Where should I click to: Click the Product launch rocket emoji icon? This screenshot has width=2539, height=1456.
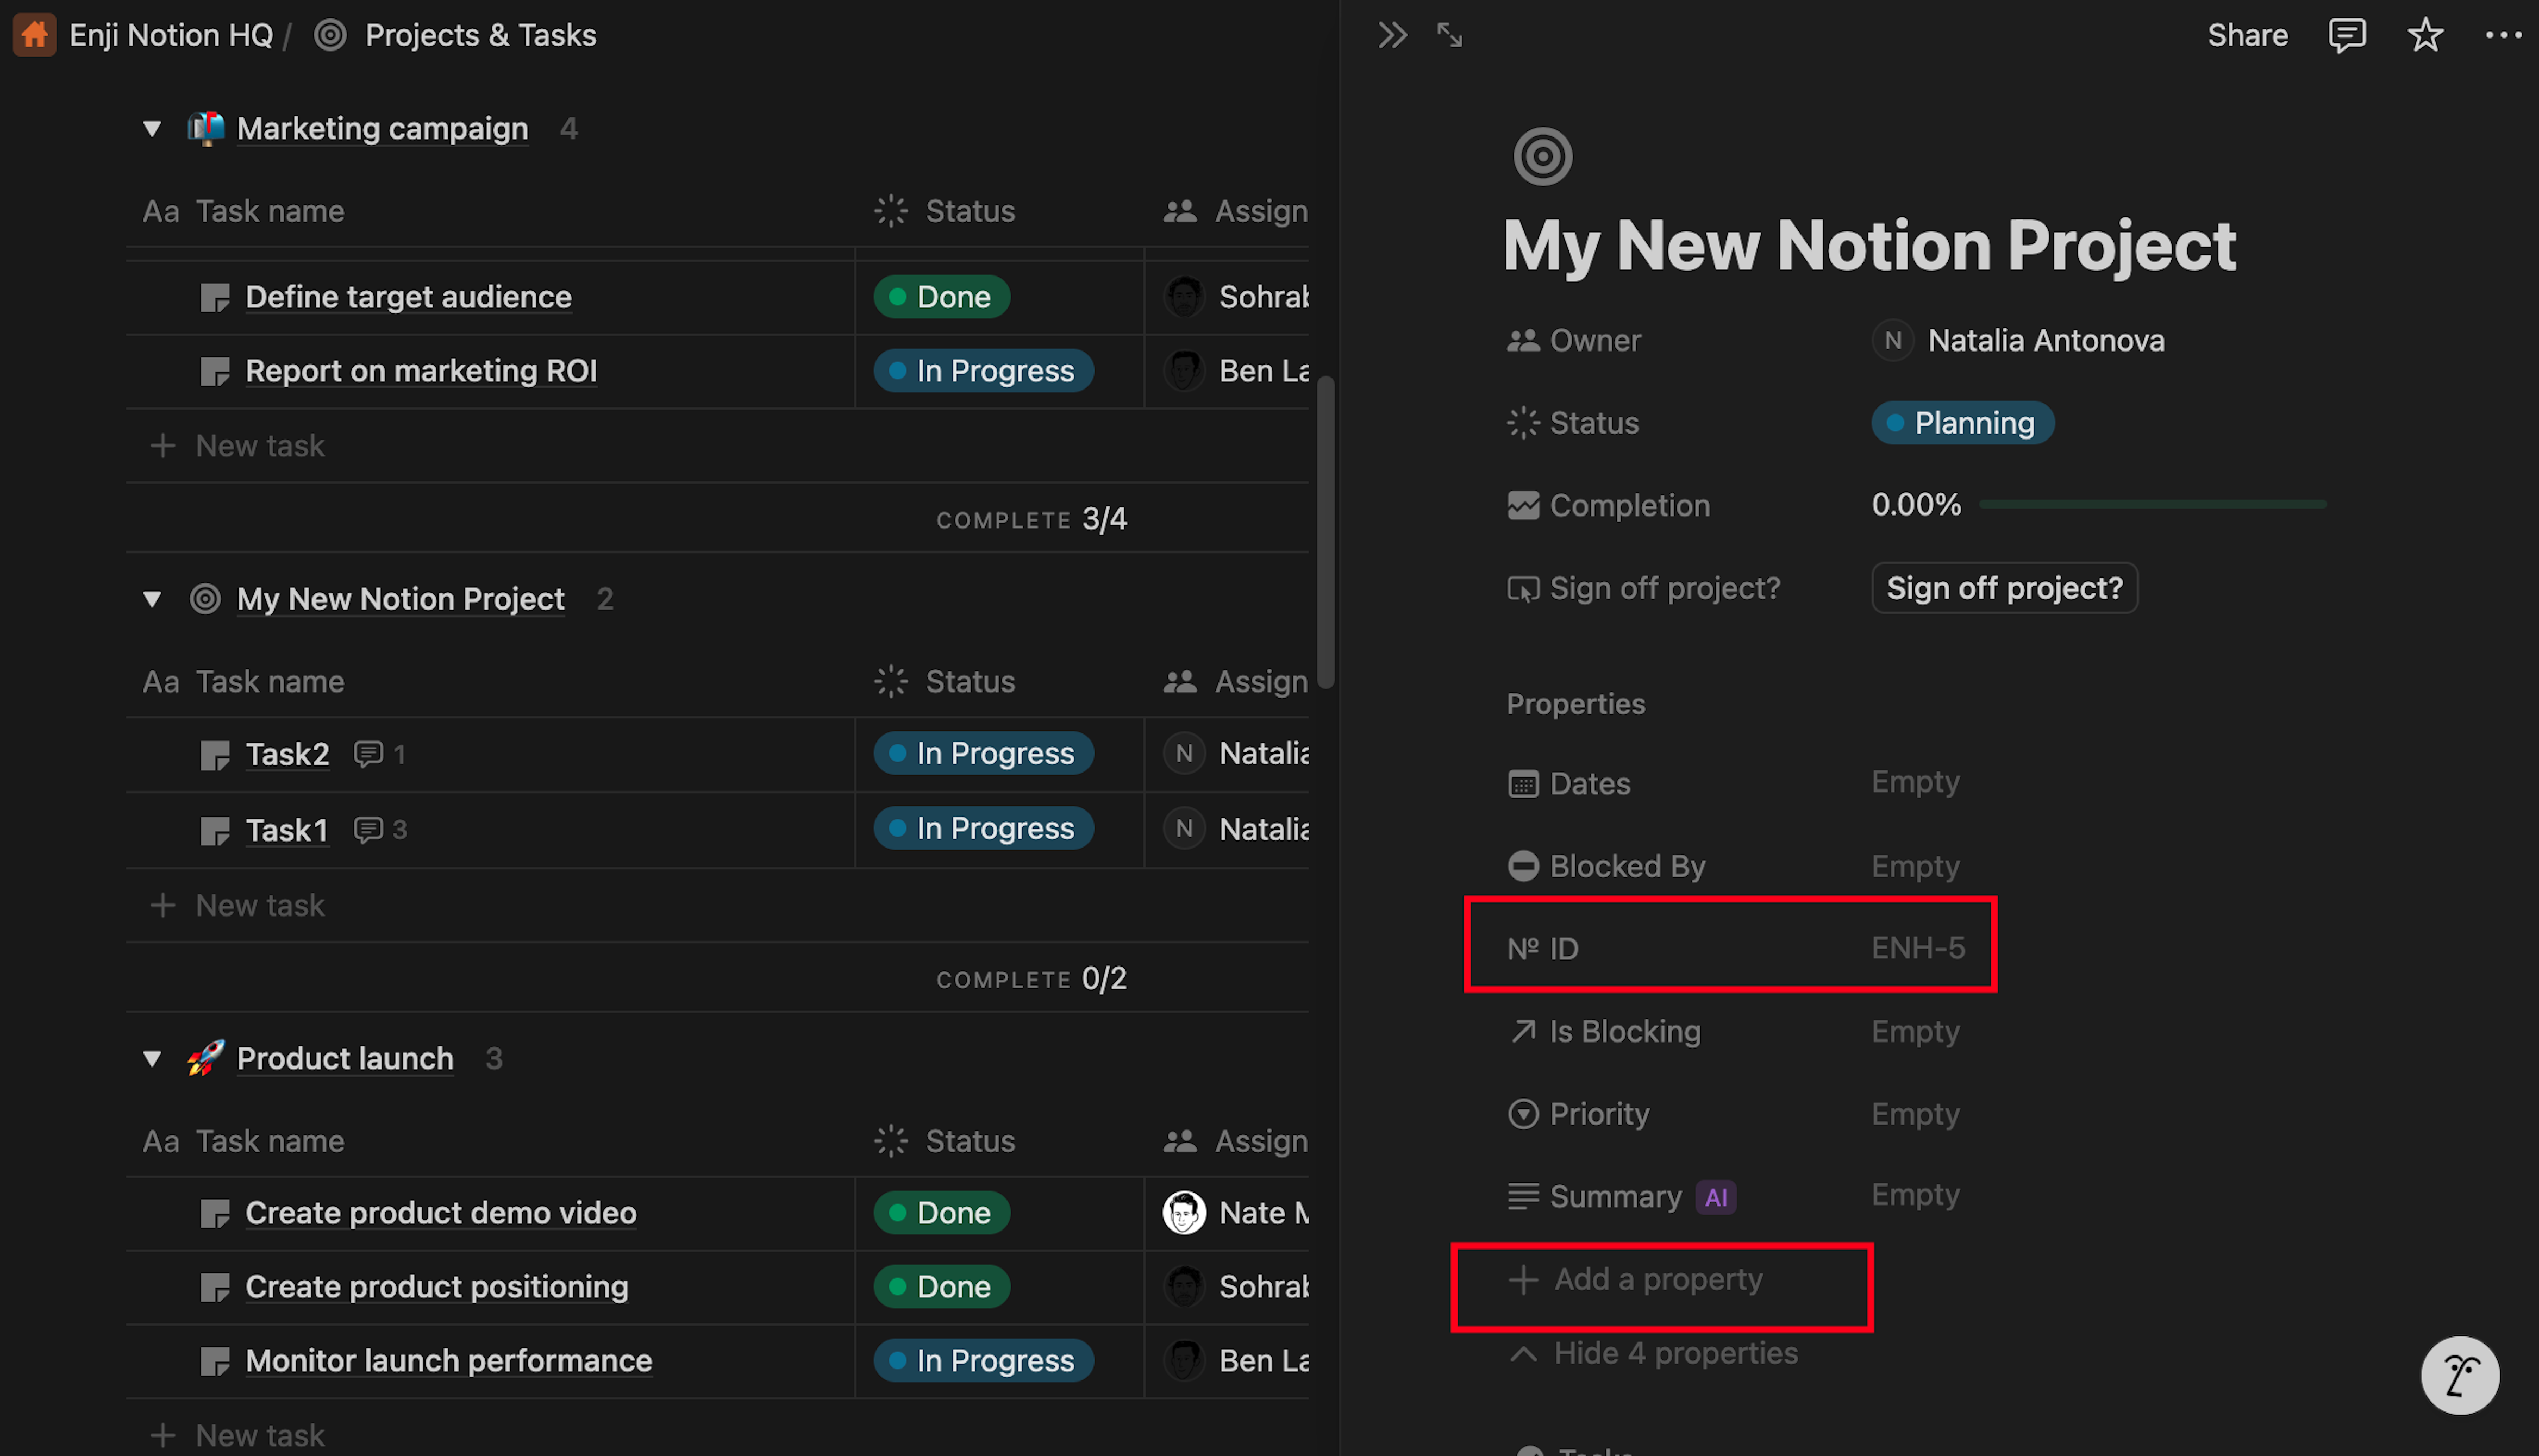[x=206, y=1058]
